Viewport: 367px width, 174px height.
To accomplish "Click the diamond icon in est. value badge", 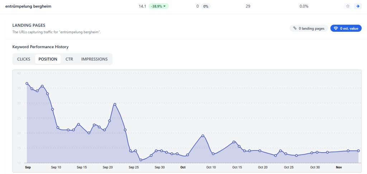I will 335,28.
